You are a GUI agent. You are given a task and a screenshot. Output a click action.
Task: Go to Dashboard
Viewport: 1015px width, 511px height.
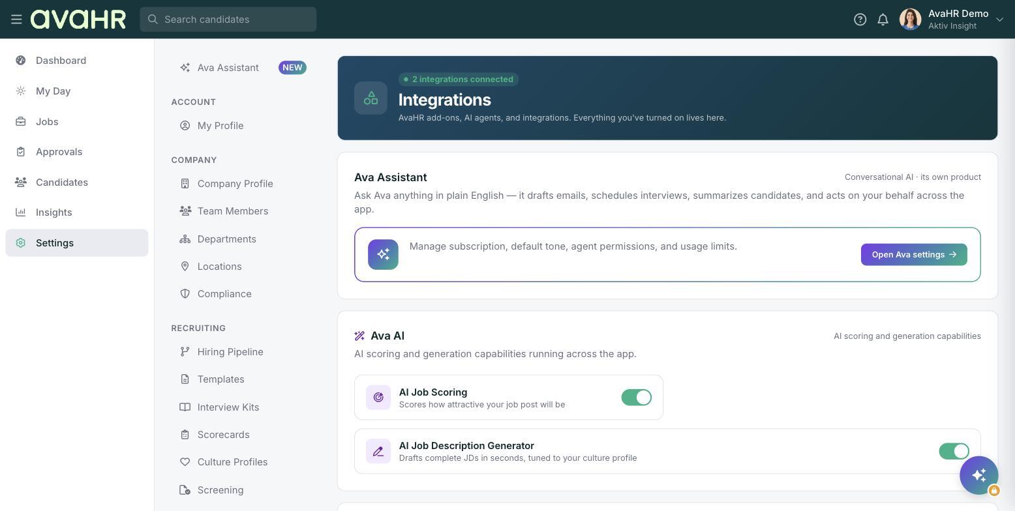tap(77, 61)
